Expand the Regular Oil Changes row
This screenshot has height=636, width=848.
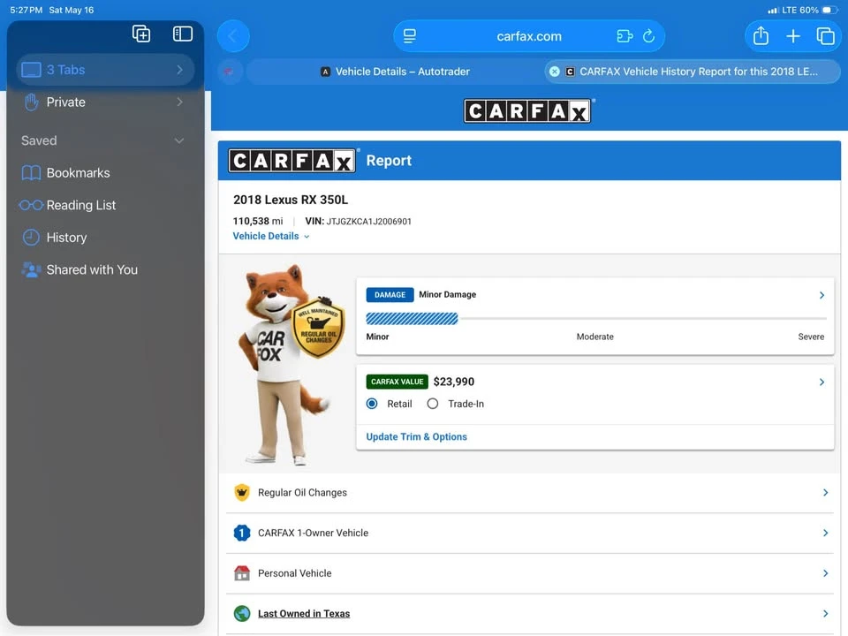(529, 493)
